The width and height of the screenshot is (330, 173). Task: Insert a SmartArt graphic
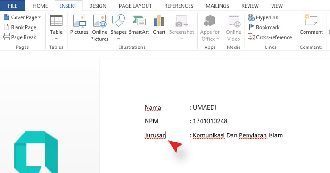pos(139,25)
